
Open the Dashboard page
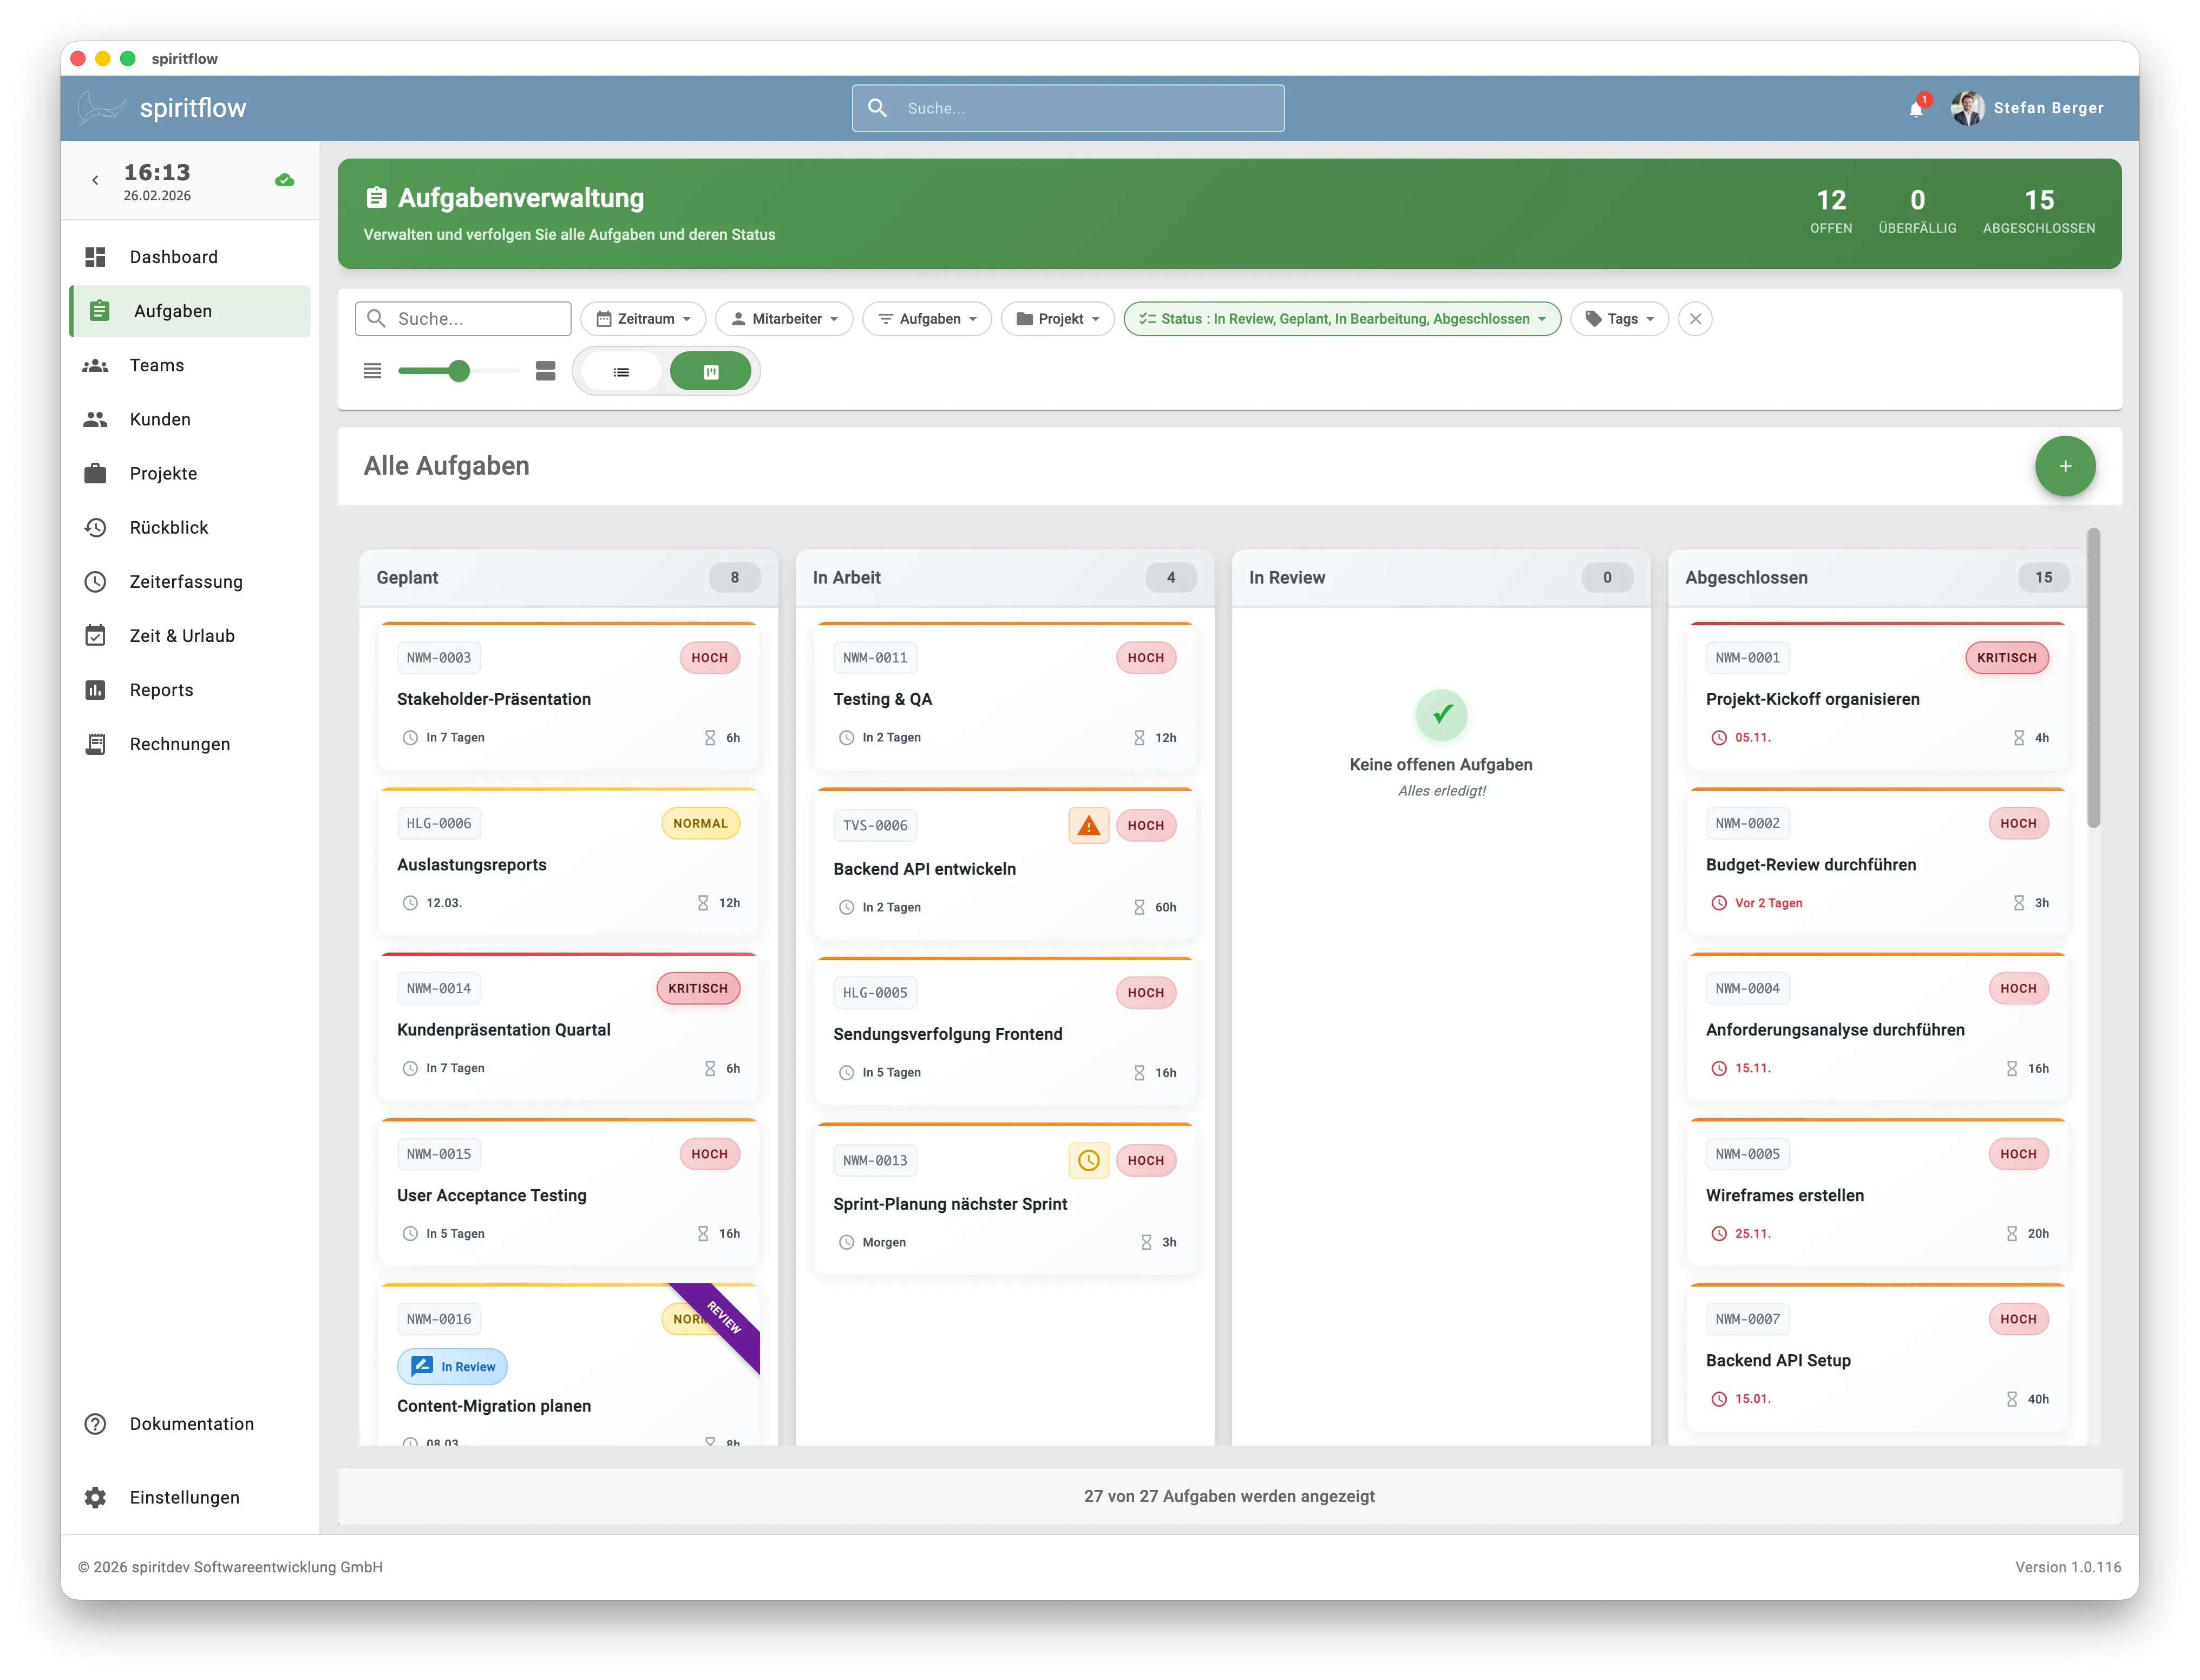190,257
